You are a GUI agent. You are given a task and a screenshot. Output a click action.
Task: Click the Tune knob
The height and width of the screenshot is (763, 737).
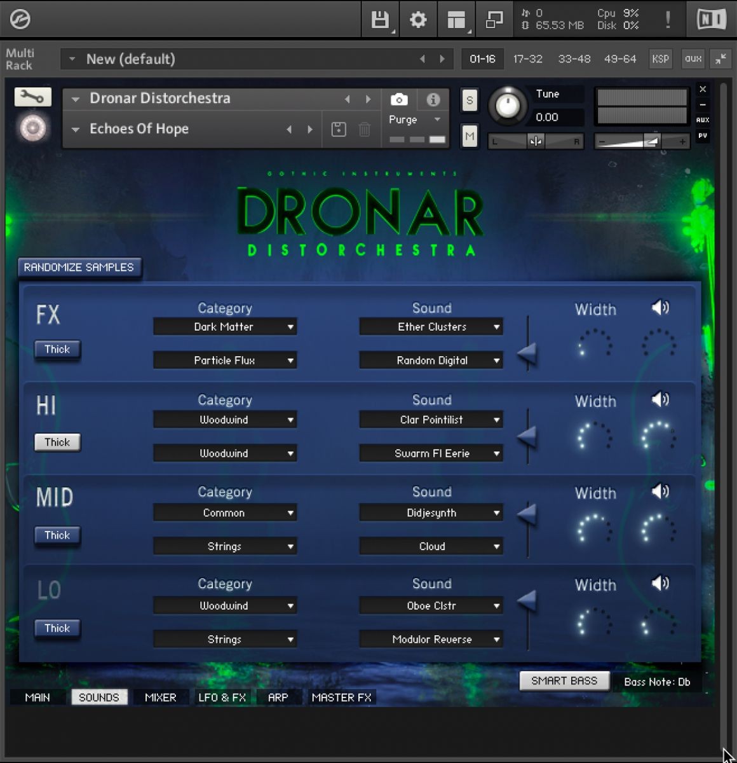pos(508,106)
